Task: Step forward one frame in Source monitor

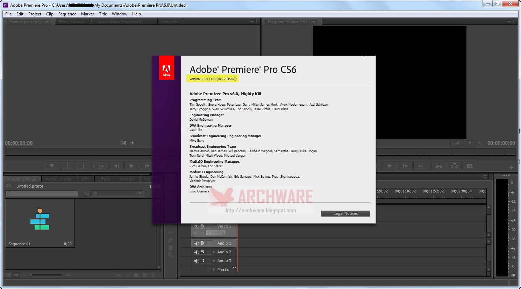Action: (147, 166)
